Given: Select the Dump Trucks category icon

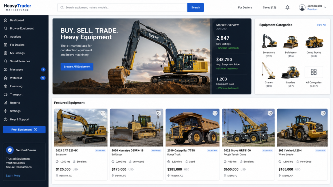Looking at the screenshot, I should pyautogui.click(x=314, y=42).
